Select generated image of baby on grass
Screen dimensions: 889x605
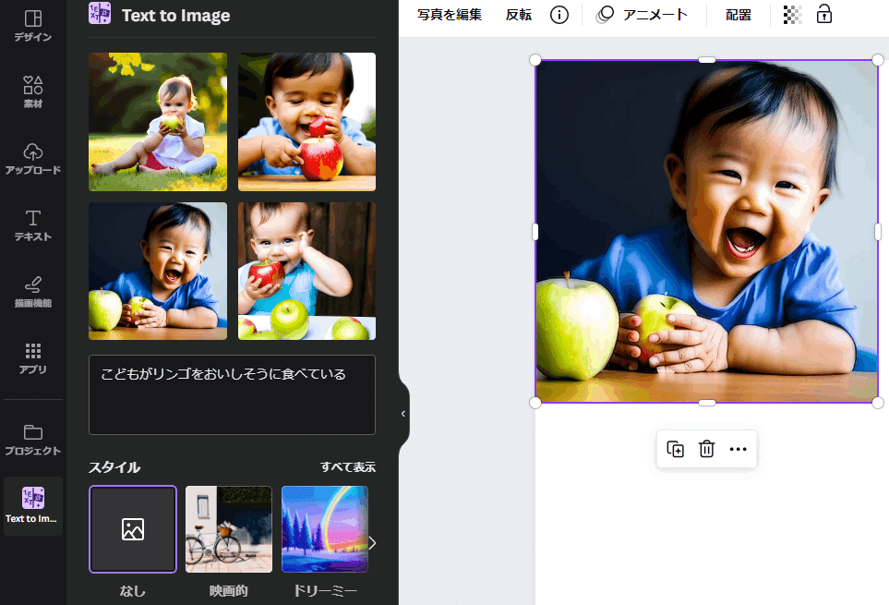[x=158, y=122]
